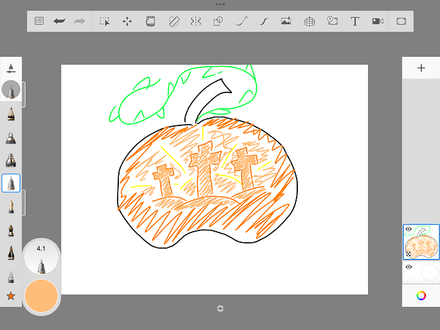Open the Draw Shapes tool

(x=218, y=21)
